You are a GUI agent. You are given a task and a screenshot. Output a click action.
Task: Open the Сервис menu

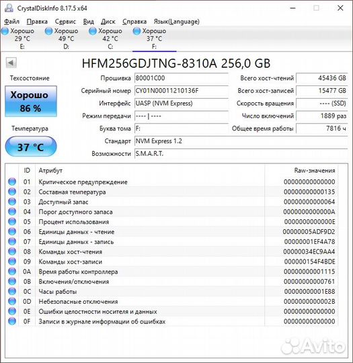[x=65, y=22]
